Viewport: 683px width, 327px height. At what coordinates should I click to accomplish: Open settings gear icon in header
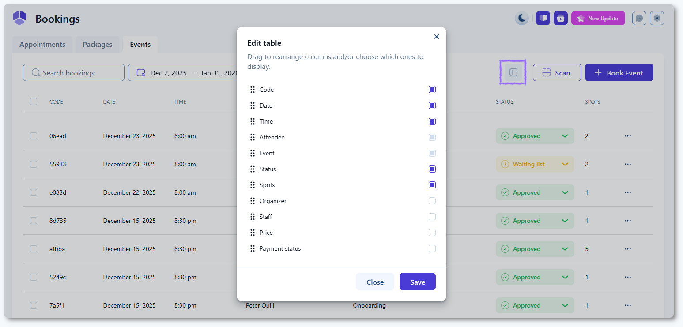click(x=657, y=18)
